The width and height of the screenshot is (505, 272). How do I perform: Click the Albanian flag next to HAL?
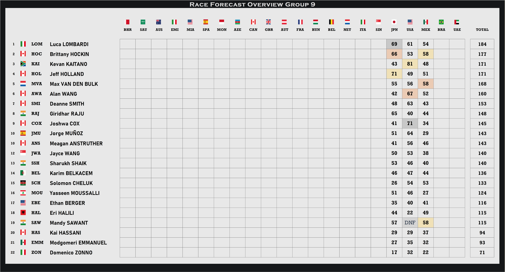click(x=23, y=213)
